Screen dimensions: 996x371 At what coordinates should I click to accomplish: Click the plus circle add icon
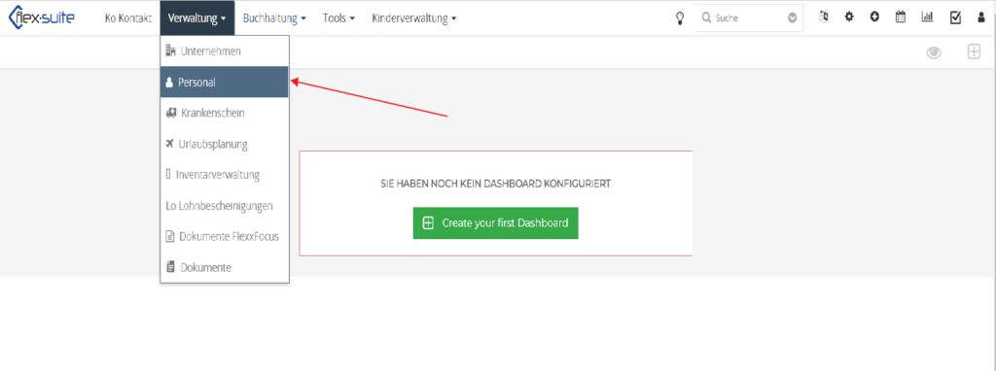pos(874,17)
